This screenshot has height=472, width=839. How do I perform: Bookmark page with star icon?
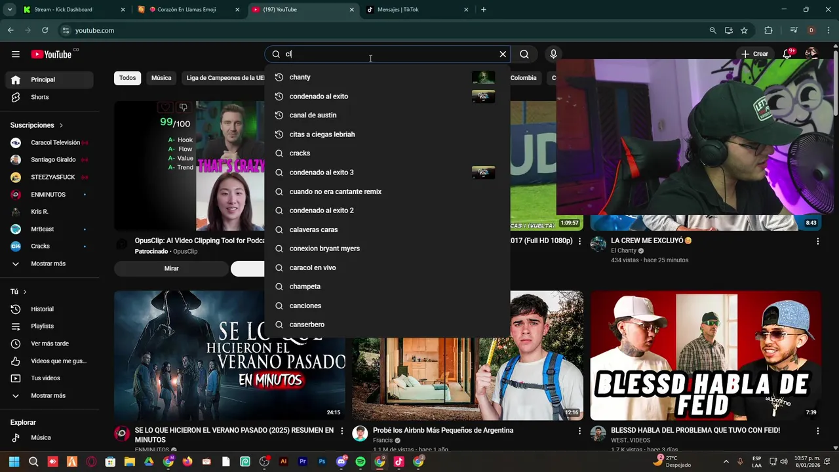coord(744,30)
